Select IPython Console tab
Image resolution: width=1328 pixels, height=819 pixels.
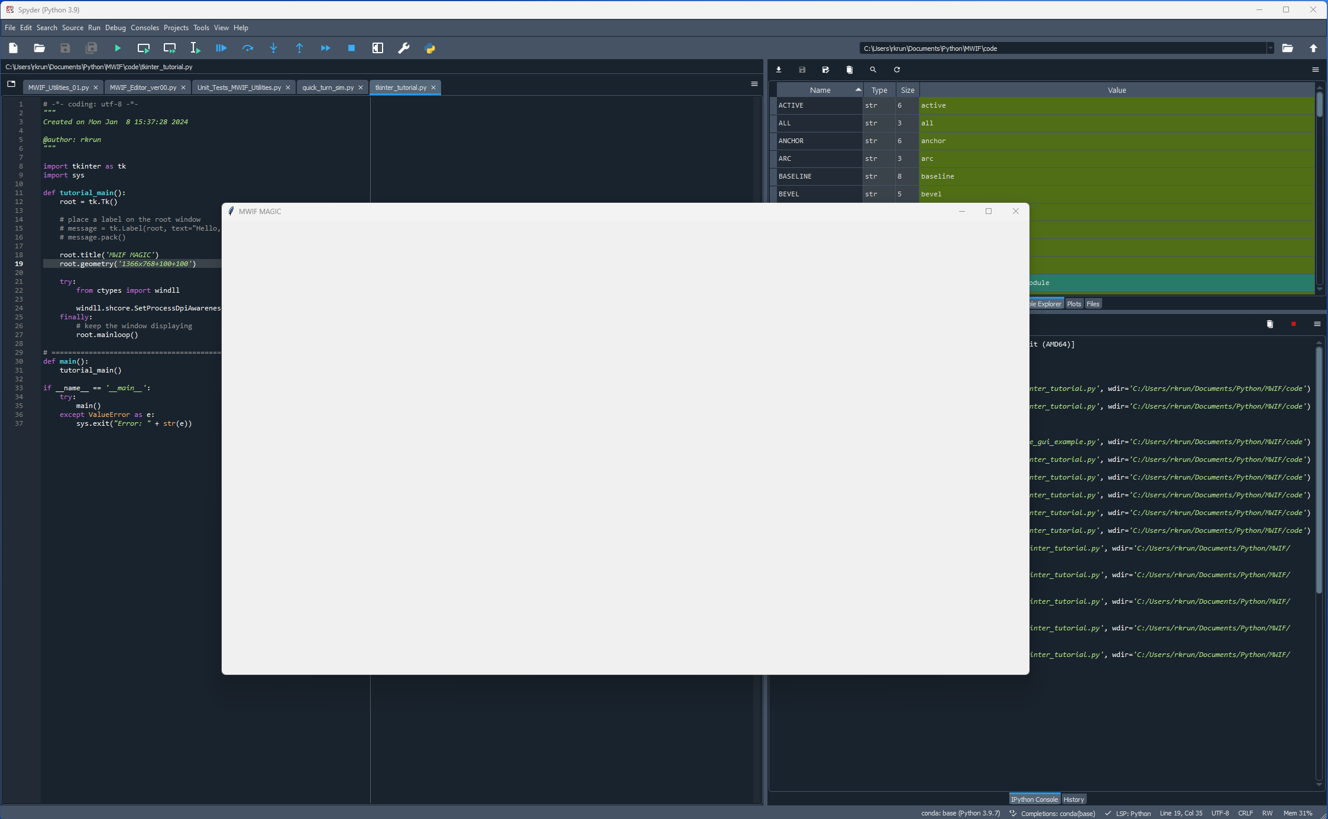1034,799
